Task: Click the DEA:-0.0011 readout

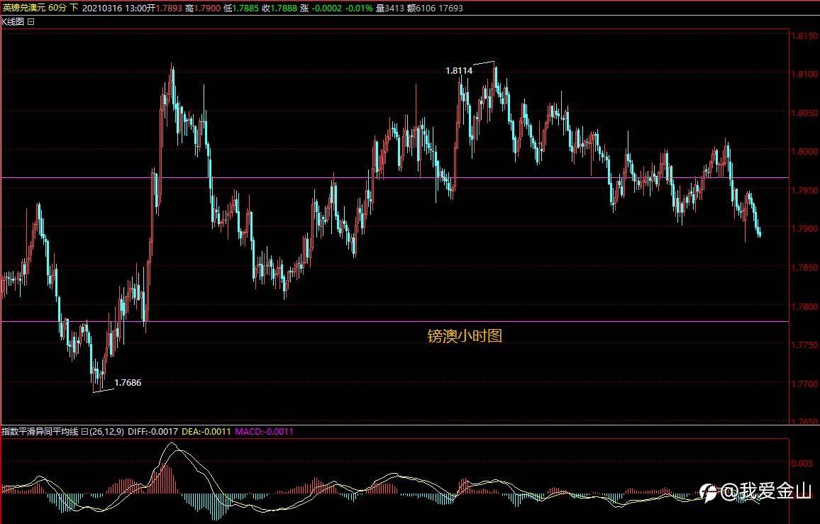Action: click(x=206, y=431)
